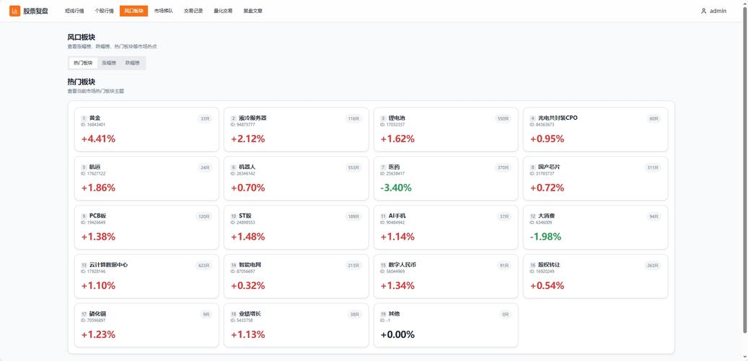Screen dimensions: 748x361
Task: Open the 智能电网 sector card
Action: [x=296, y=277]
